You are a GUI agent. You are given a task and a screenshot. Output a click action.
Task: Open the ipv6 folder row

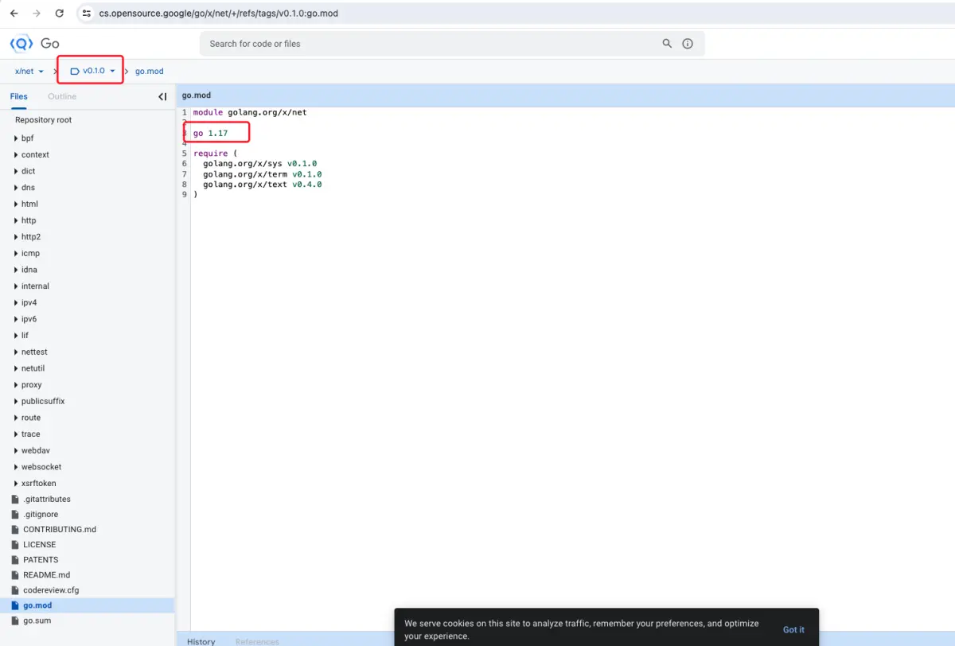[88, 319]
